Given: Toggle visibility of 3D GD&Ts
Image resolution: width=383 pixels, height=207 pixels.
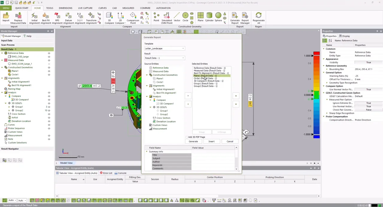Looking at the screenshot, I should [x=49, y=103].
